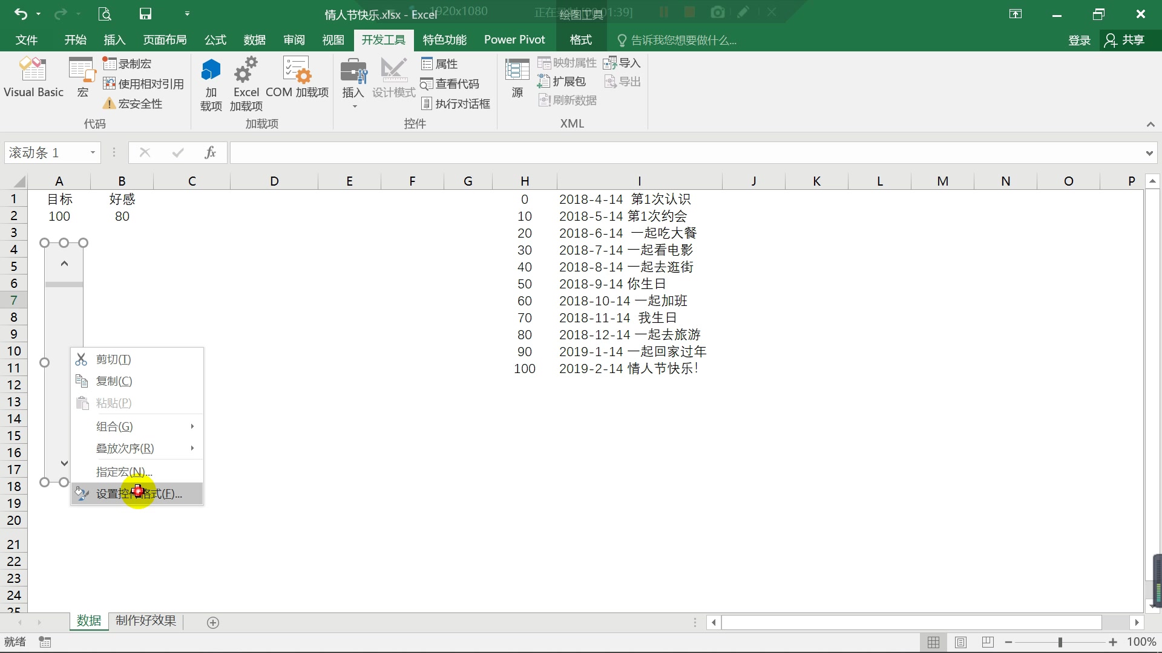Open Excel Add-ins (Excel加载项)
Screen dimensions: 1162x653
[246, 83]
